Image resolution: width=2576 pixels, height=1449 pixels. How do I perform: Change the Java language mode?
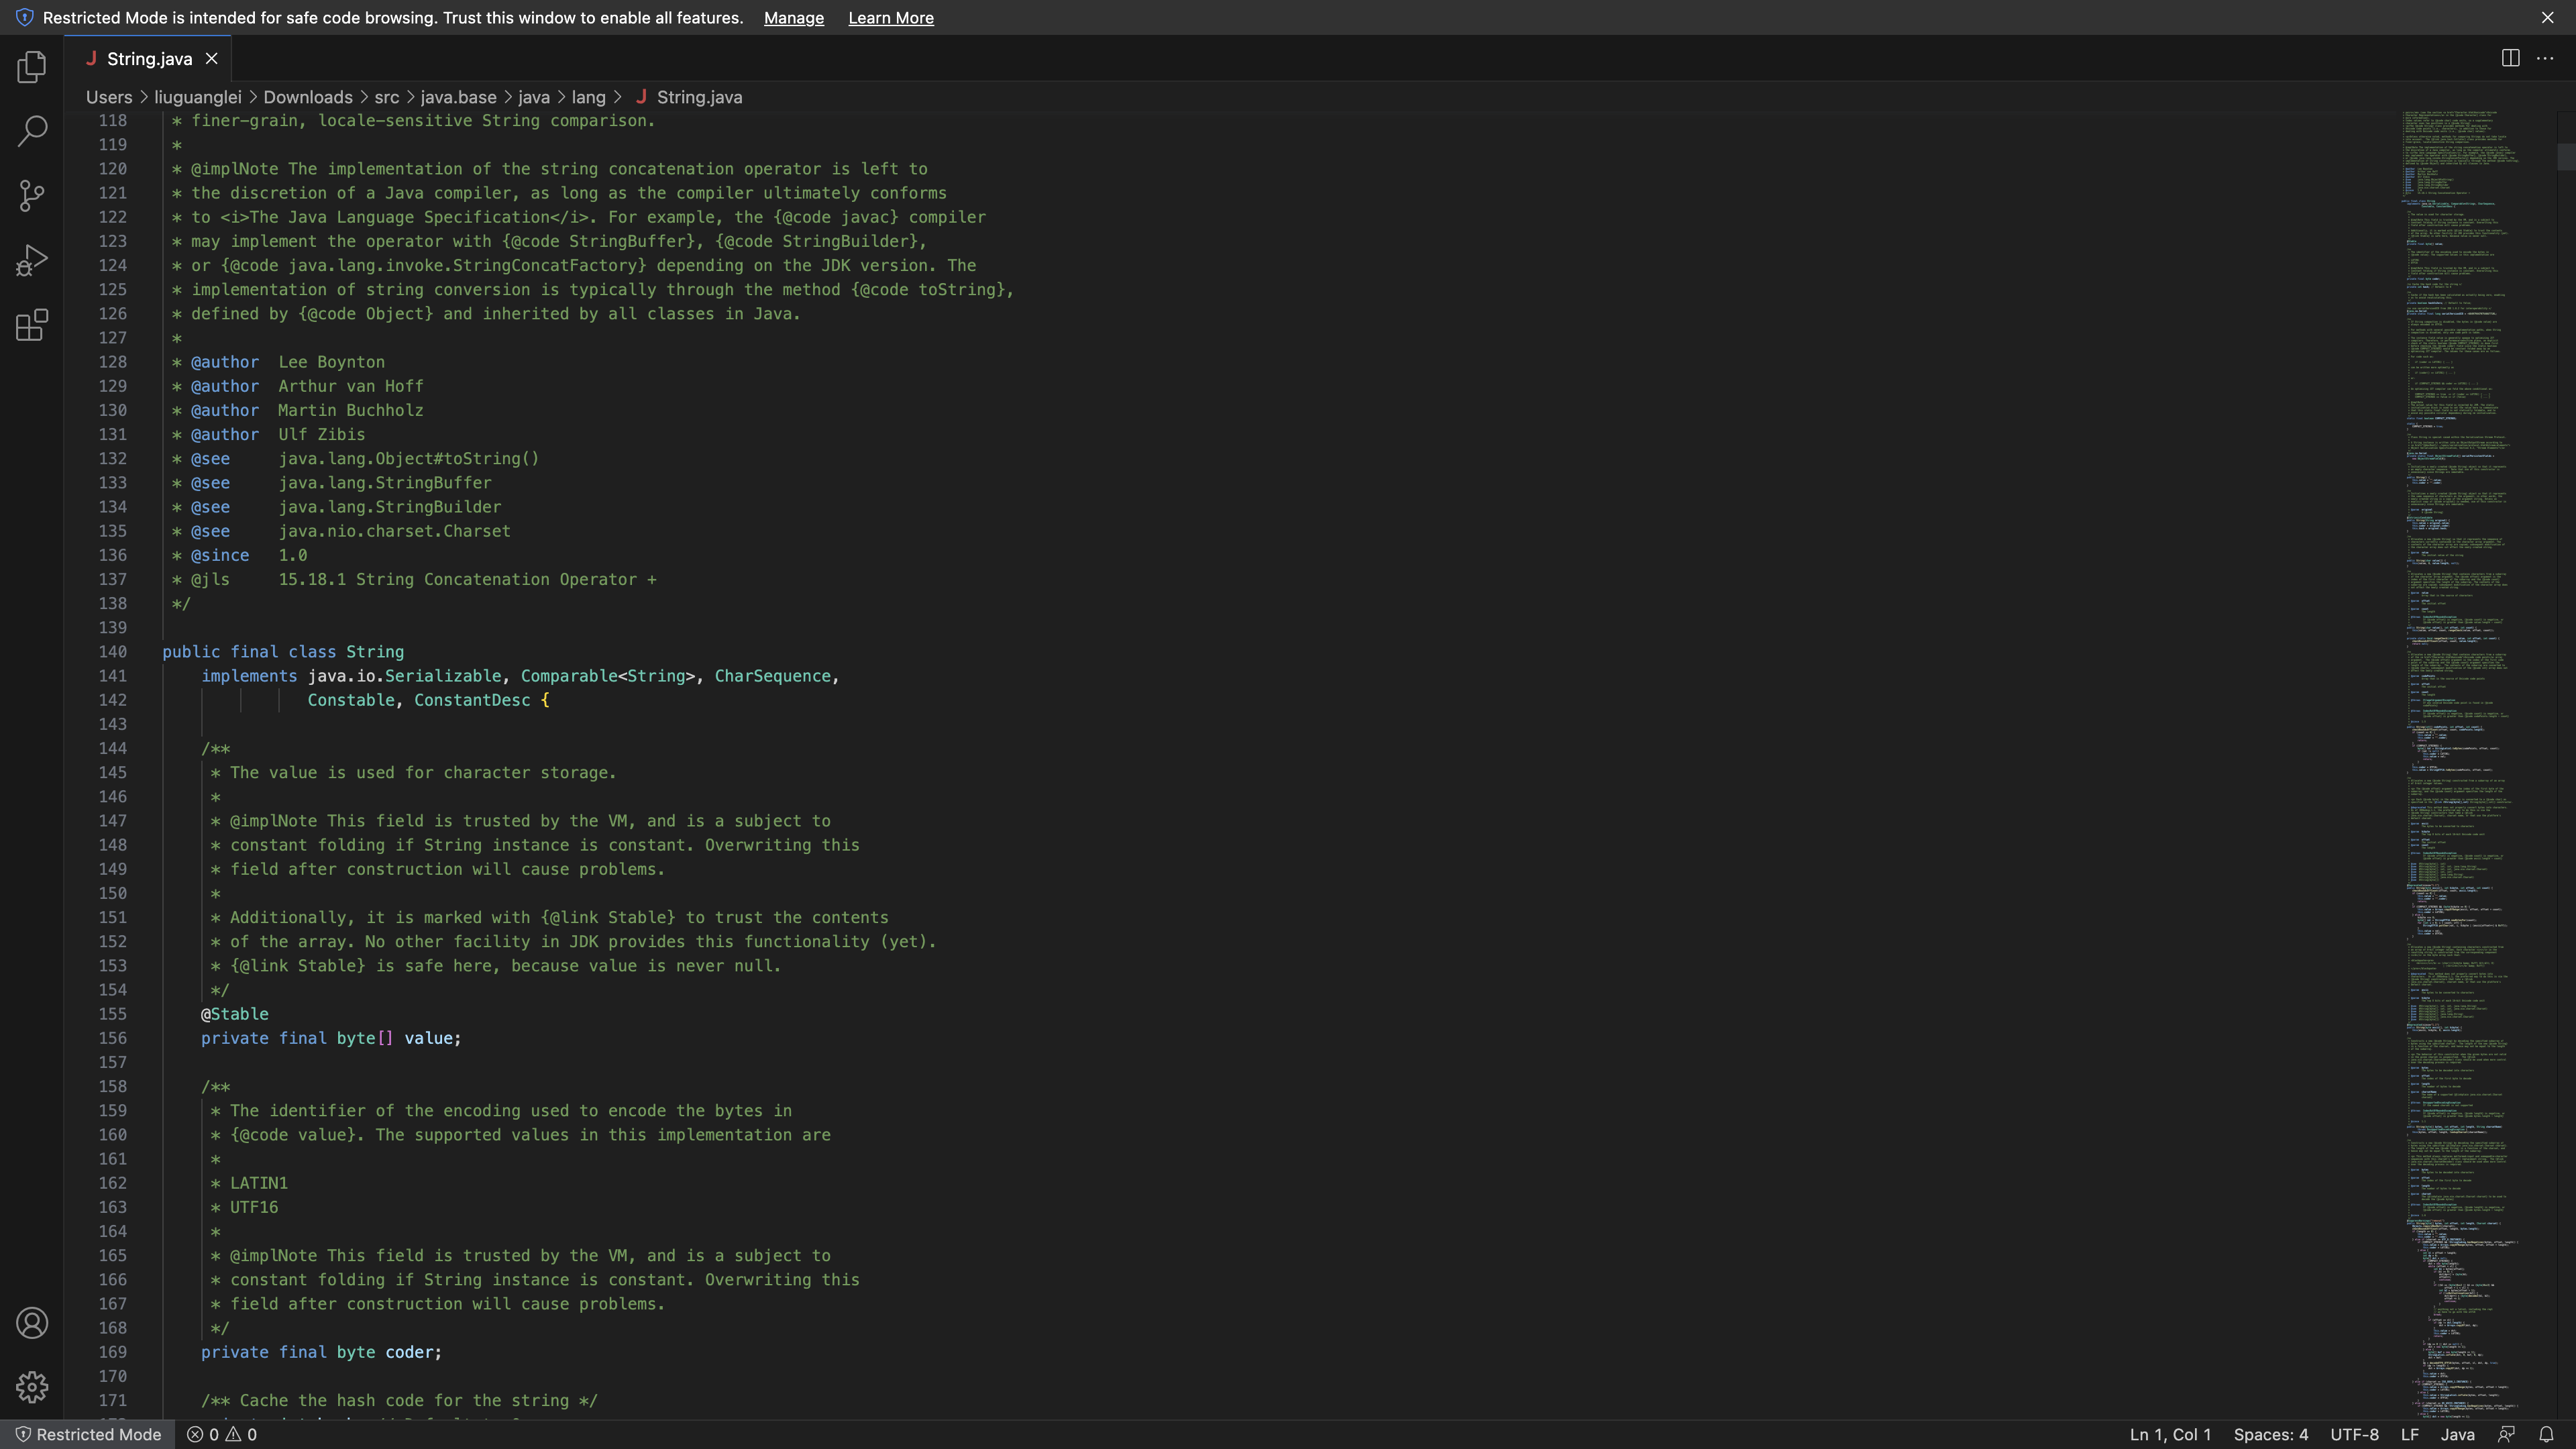2458,1434
